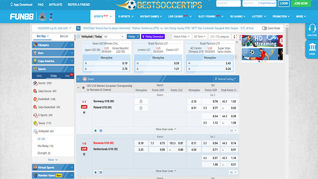Open the Parlay Generator button
The height and width of the screenshot is (179, 318).
click(153, 37)
